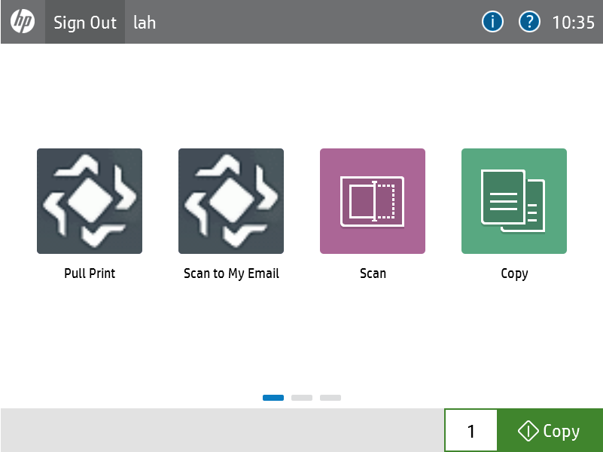Open the Information icon in header

(492, 22)
